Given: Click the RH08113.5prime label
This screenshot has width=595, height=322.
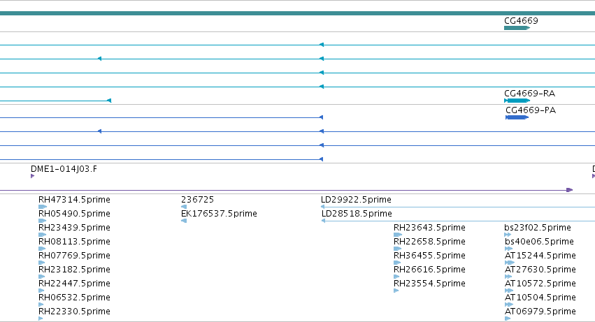Looking at the screenshot, I should point(74,242).
